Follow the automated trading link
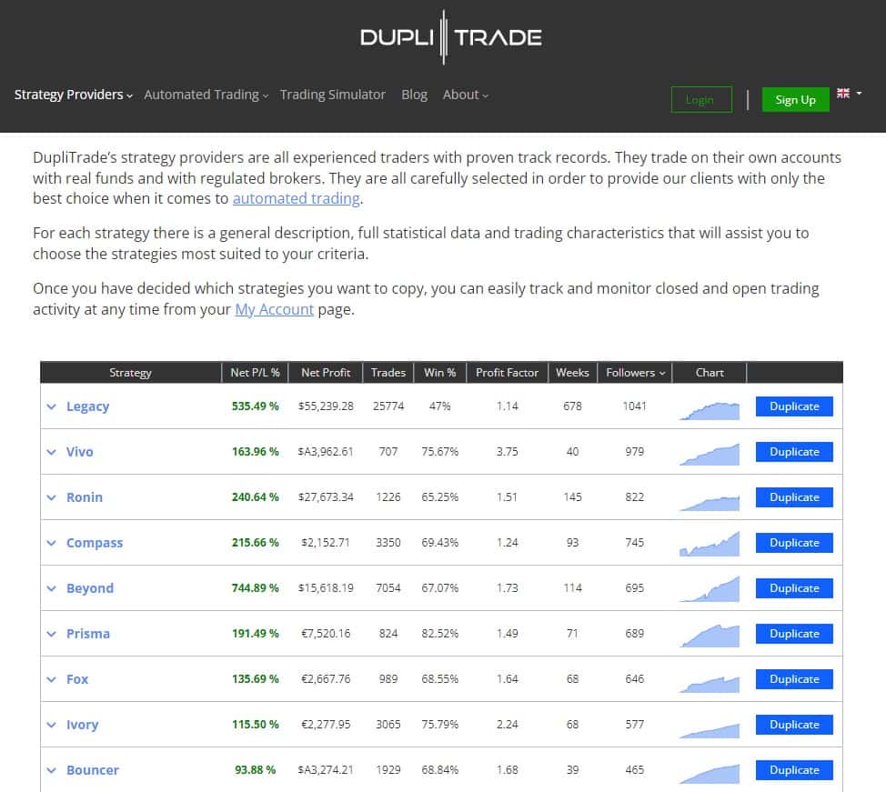The image size is (886, 792). tap(296, 199)
